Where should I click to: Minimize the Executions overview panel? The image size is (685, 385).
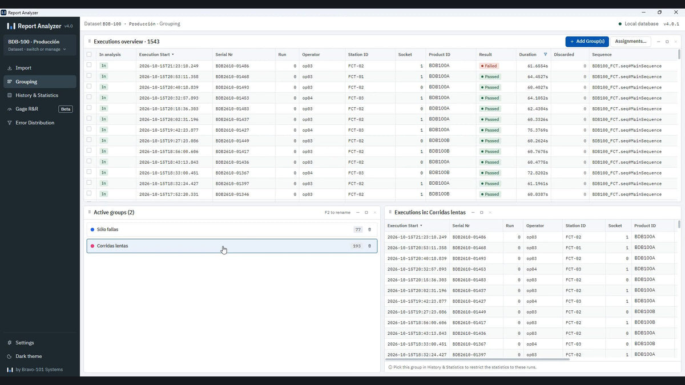point(658,42)
